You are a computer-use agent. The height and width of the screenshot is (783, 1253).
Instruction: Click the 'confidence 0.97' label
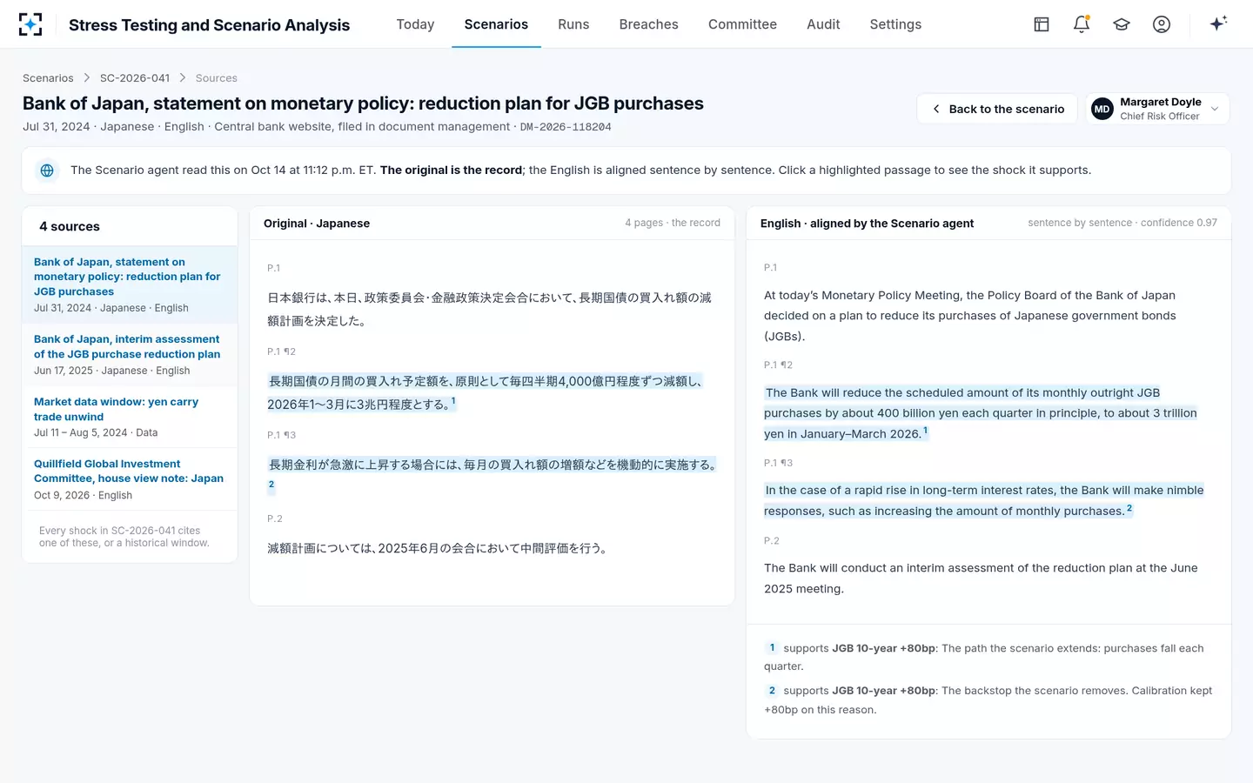click(1179, 223)
